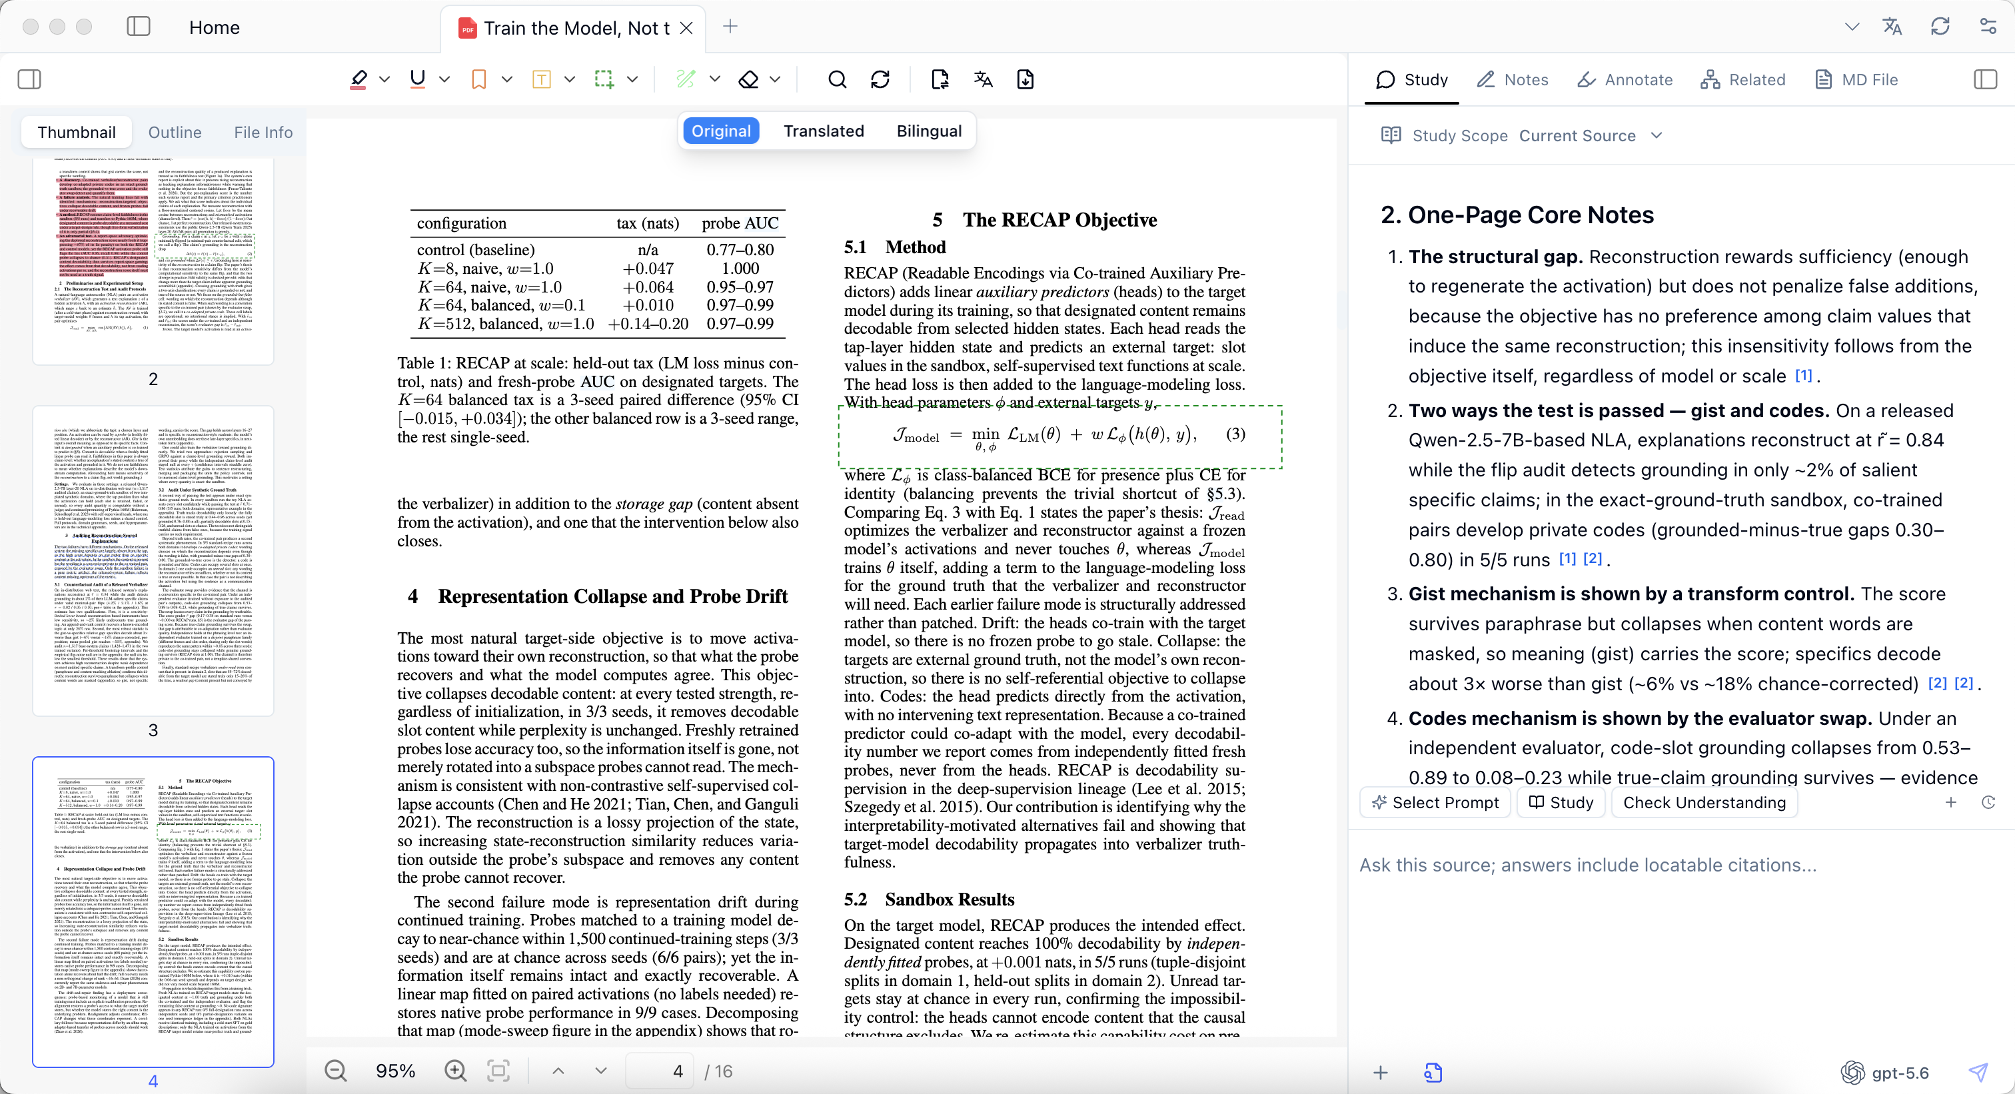Switch view to Translated mode
This screenshot has width=2015, height=1094.
tap(824, 131)
